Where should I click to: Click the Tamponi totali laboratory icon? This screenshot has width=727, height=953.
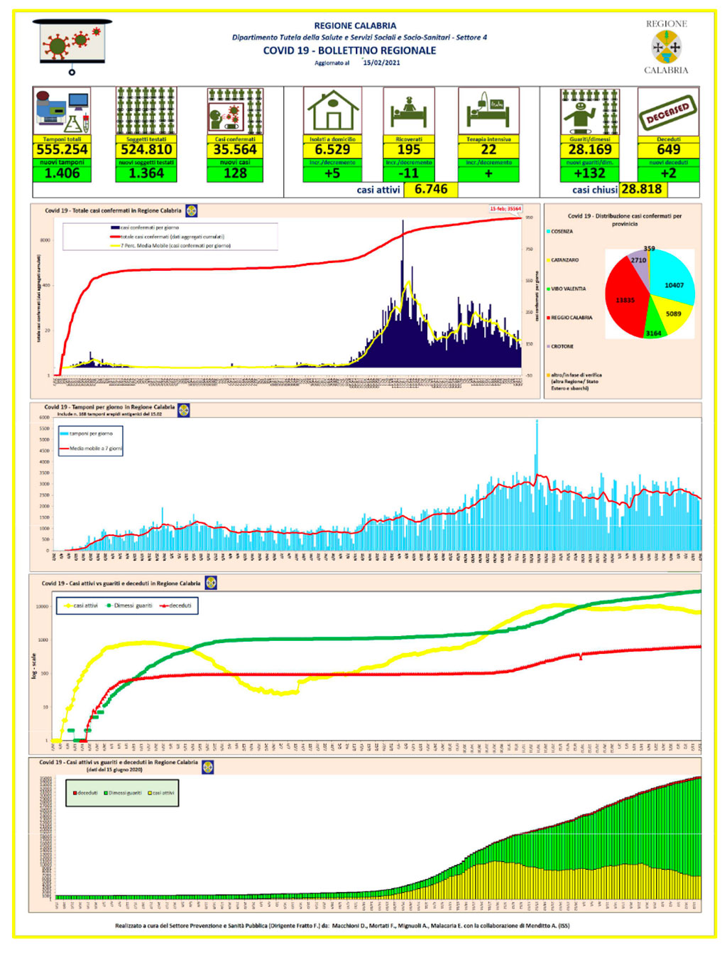coord(62,112)
